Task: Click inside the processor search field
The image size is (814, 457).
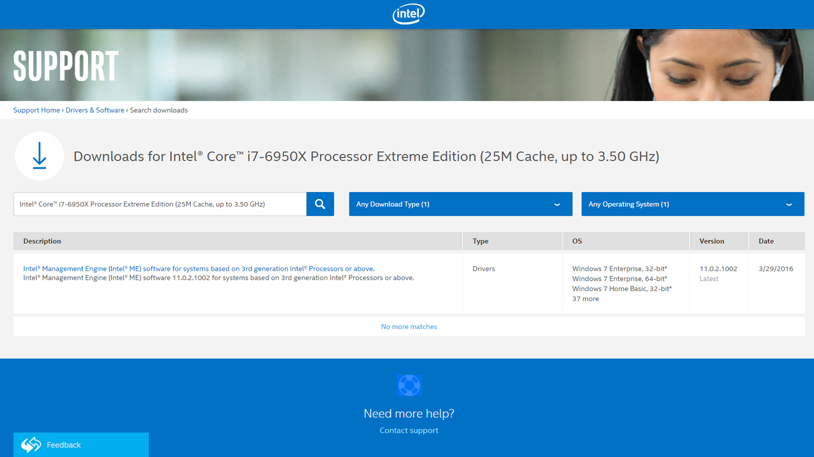Action: [x=160, y=204]
